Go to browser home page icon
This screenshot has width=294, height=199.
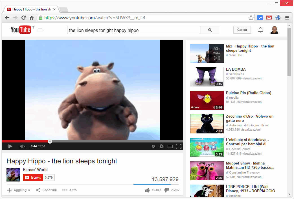[x=32, y=18]
